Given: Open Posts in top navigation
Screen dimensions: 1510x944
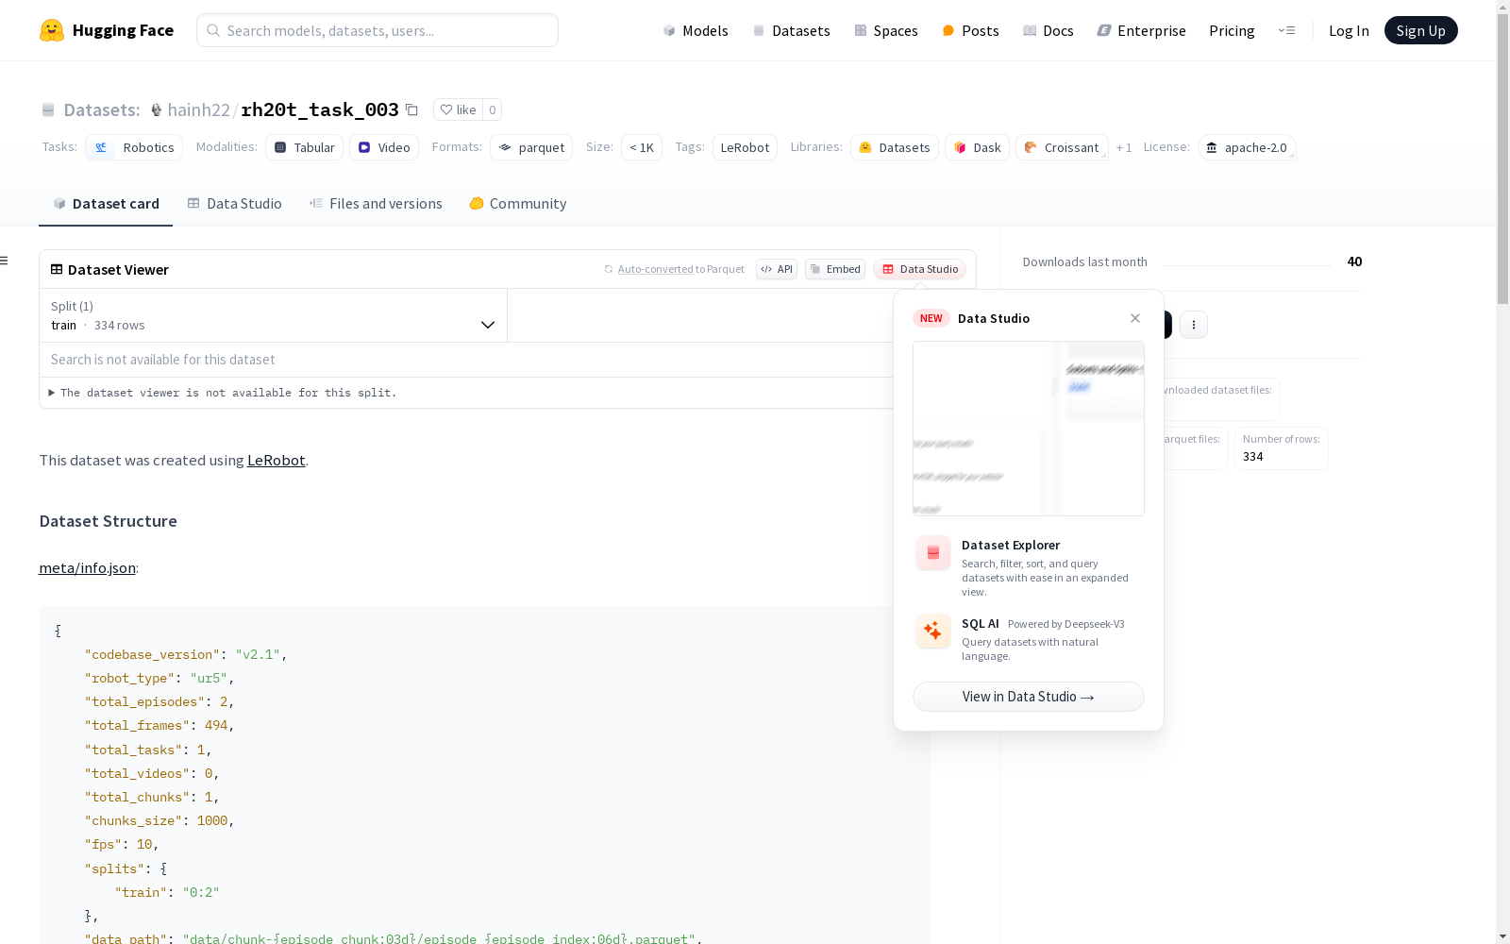Looking at the screenshot, I should (970, 30).
